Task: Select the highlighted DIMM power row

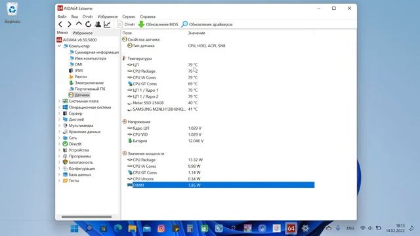Action: coord(220,185)
